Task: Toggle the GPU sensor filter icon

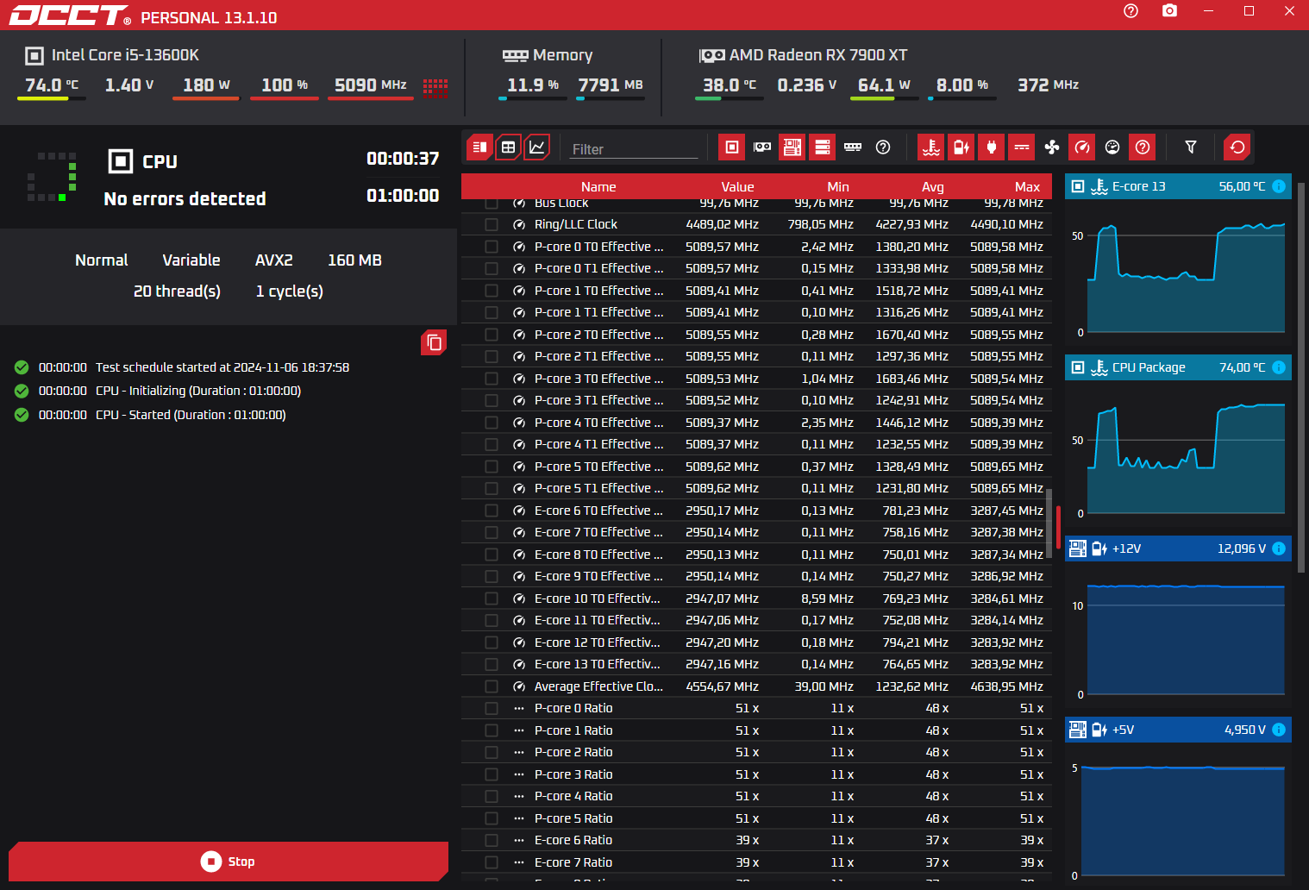Action: pyautogui.click(x=762, y=147)
